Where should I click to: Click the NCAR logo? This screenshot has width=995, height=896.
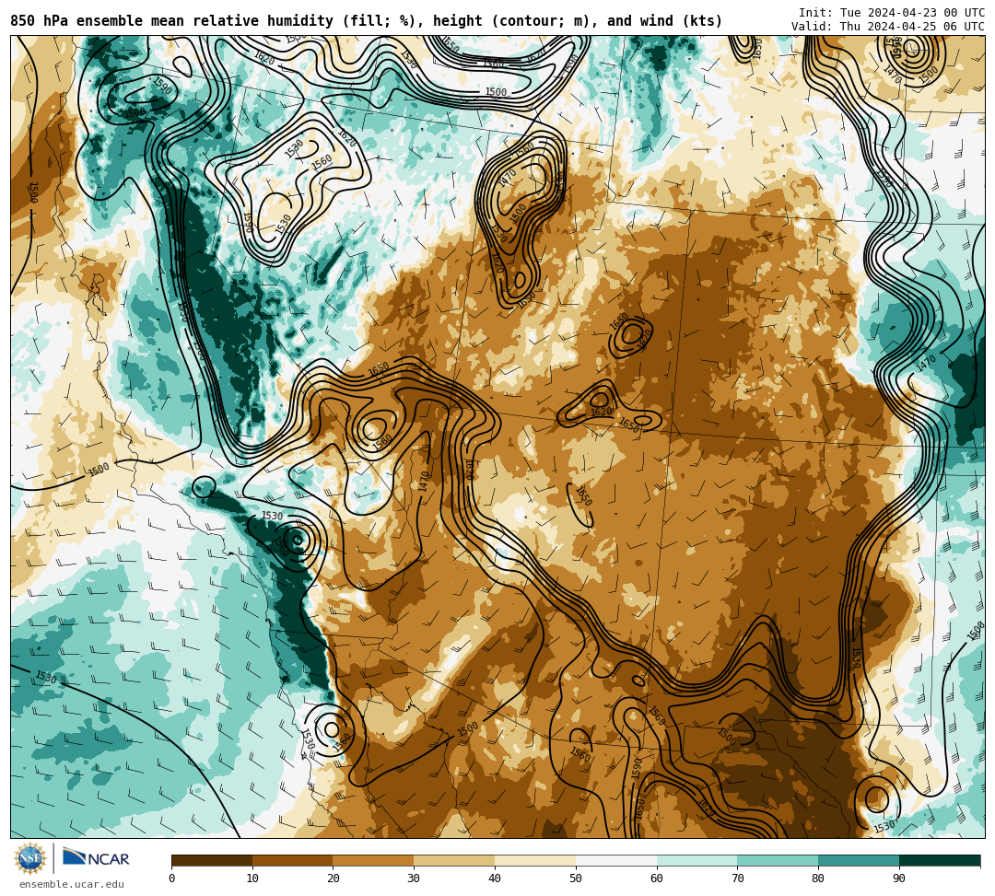tap(97, 858)
